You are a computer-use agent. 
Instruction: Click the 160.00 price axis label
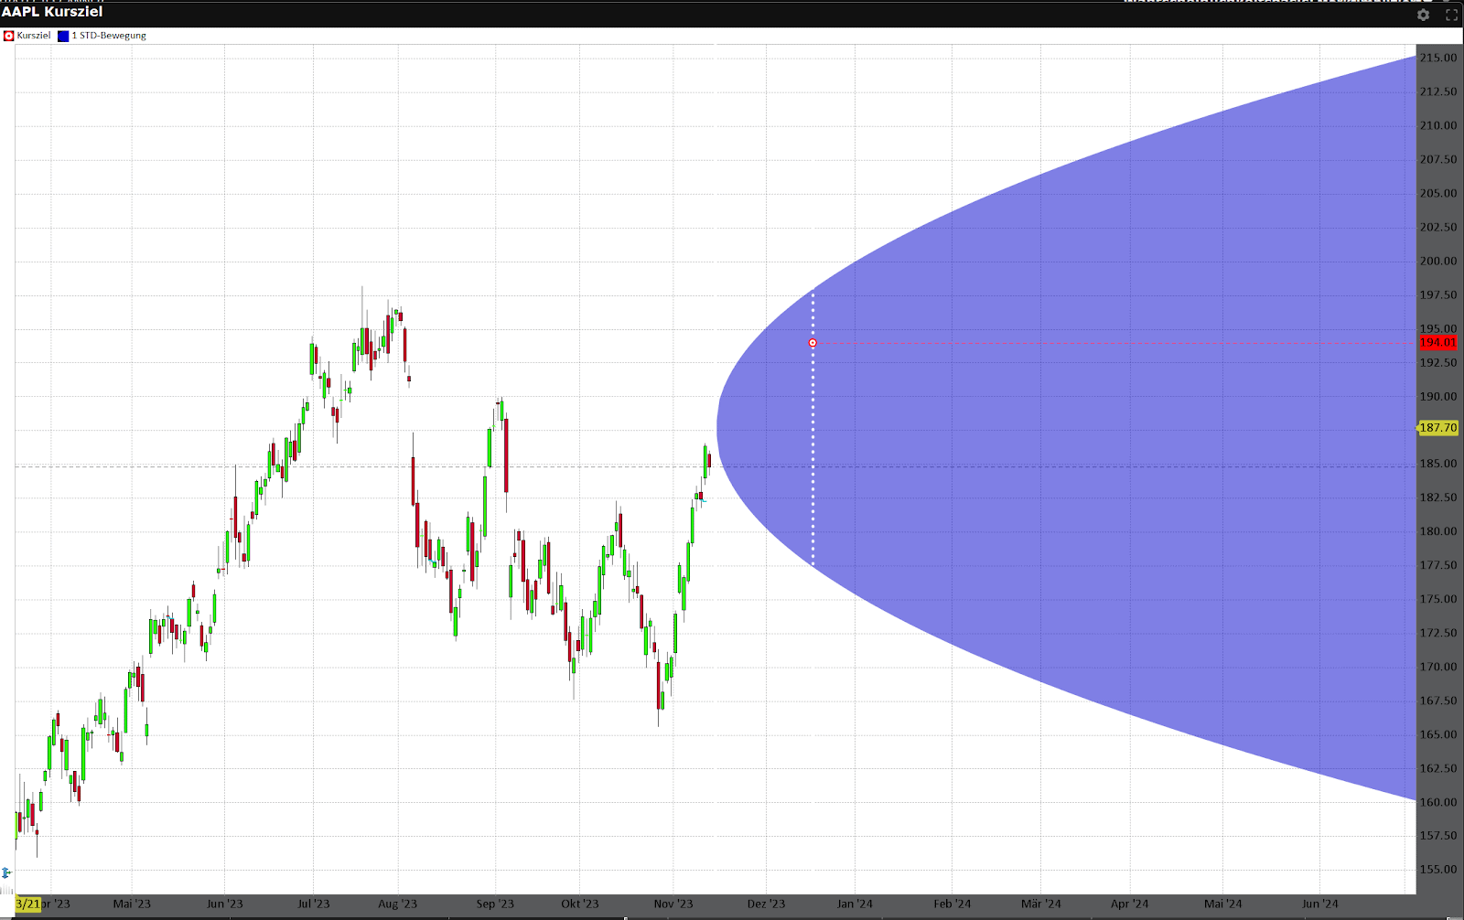point(1437,802)
